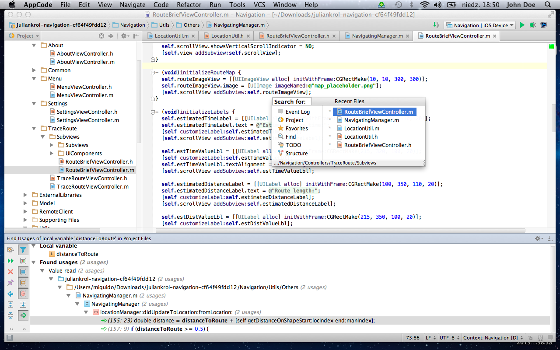The width and height of the screenshot is (560, 350).
Task: Expand the Common folder
Action: pyautogui.click(x=34, y=70)
